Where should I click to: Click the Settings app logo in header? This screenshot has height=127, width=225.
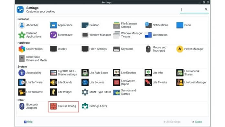(20, 10)
